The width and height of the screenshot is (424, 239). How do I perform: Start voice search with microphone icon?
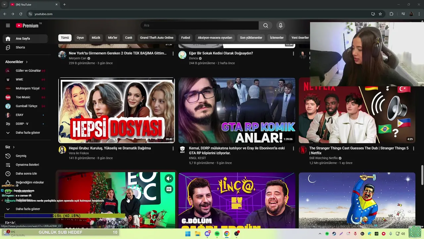(x=281, y=26)
